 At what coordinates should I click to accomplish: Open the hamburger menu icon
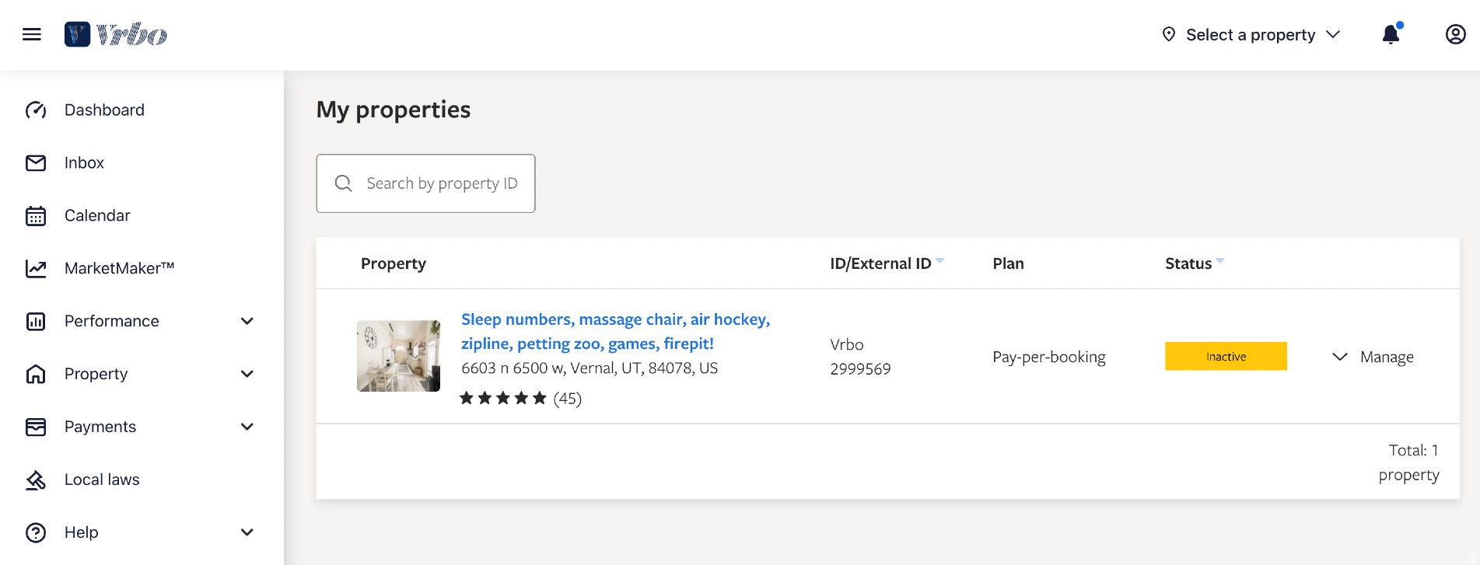pos(32,34)
